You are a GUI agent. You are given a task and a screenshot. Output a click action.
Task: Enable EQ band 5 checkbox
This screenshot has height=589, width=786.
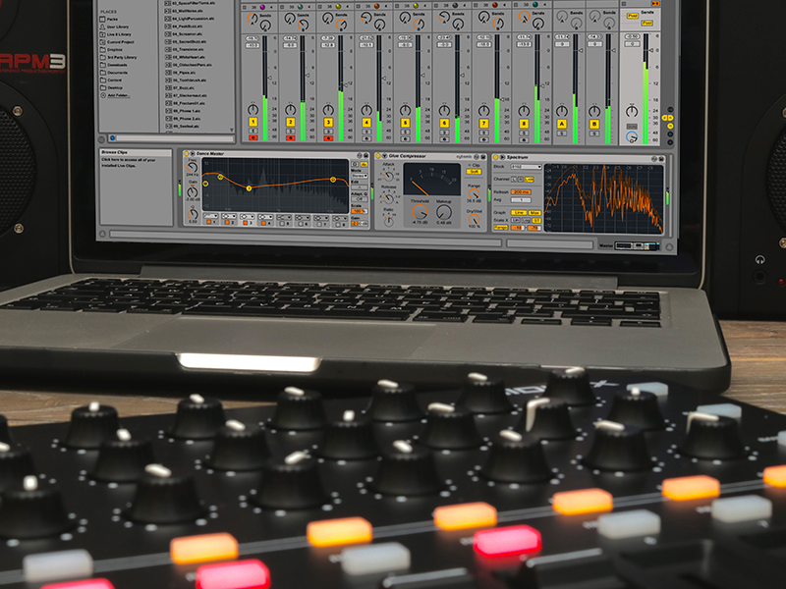(282, 224)
